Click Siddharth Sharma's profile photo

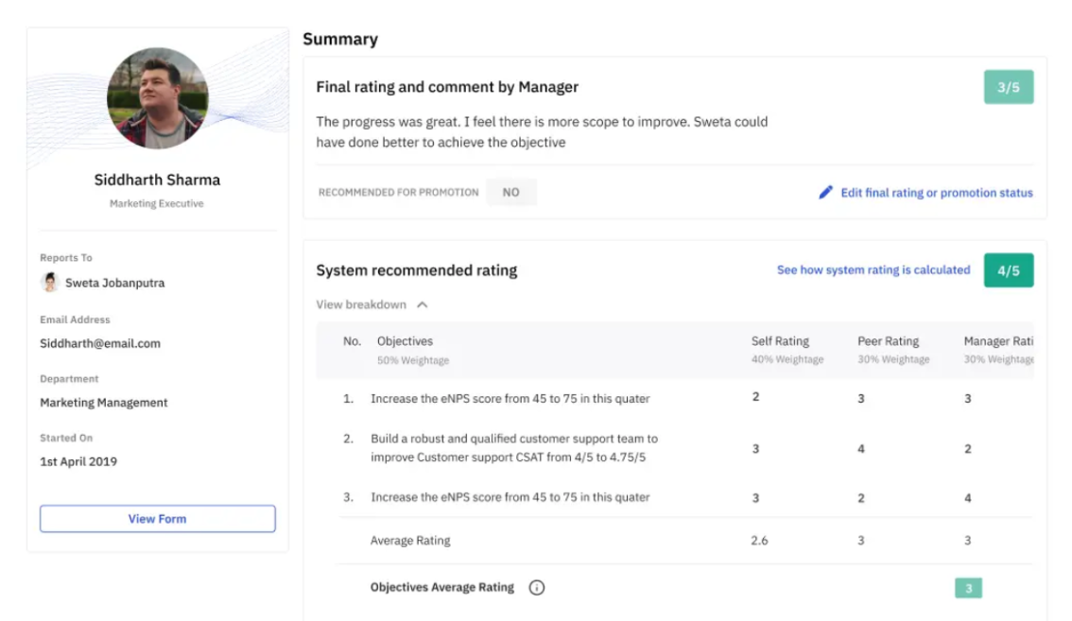[x=157, y=97]
